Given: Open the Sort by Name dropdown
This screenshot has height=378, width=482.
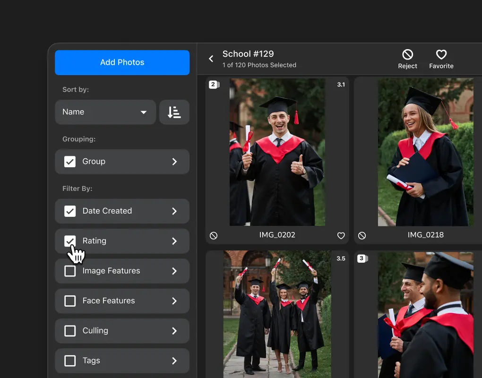Looking at the screenshot, I should [x=105, y=112].
